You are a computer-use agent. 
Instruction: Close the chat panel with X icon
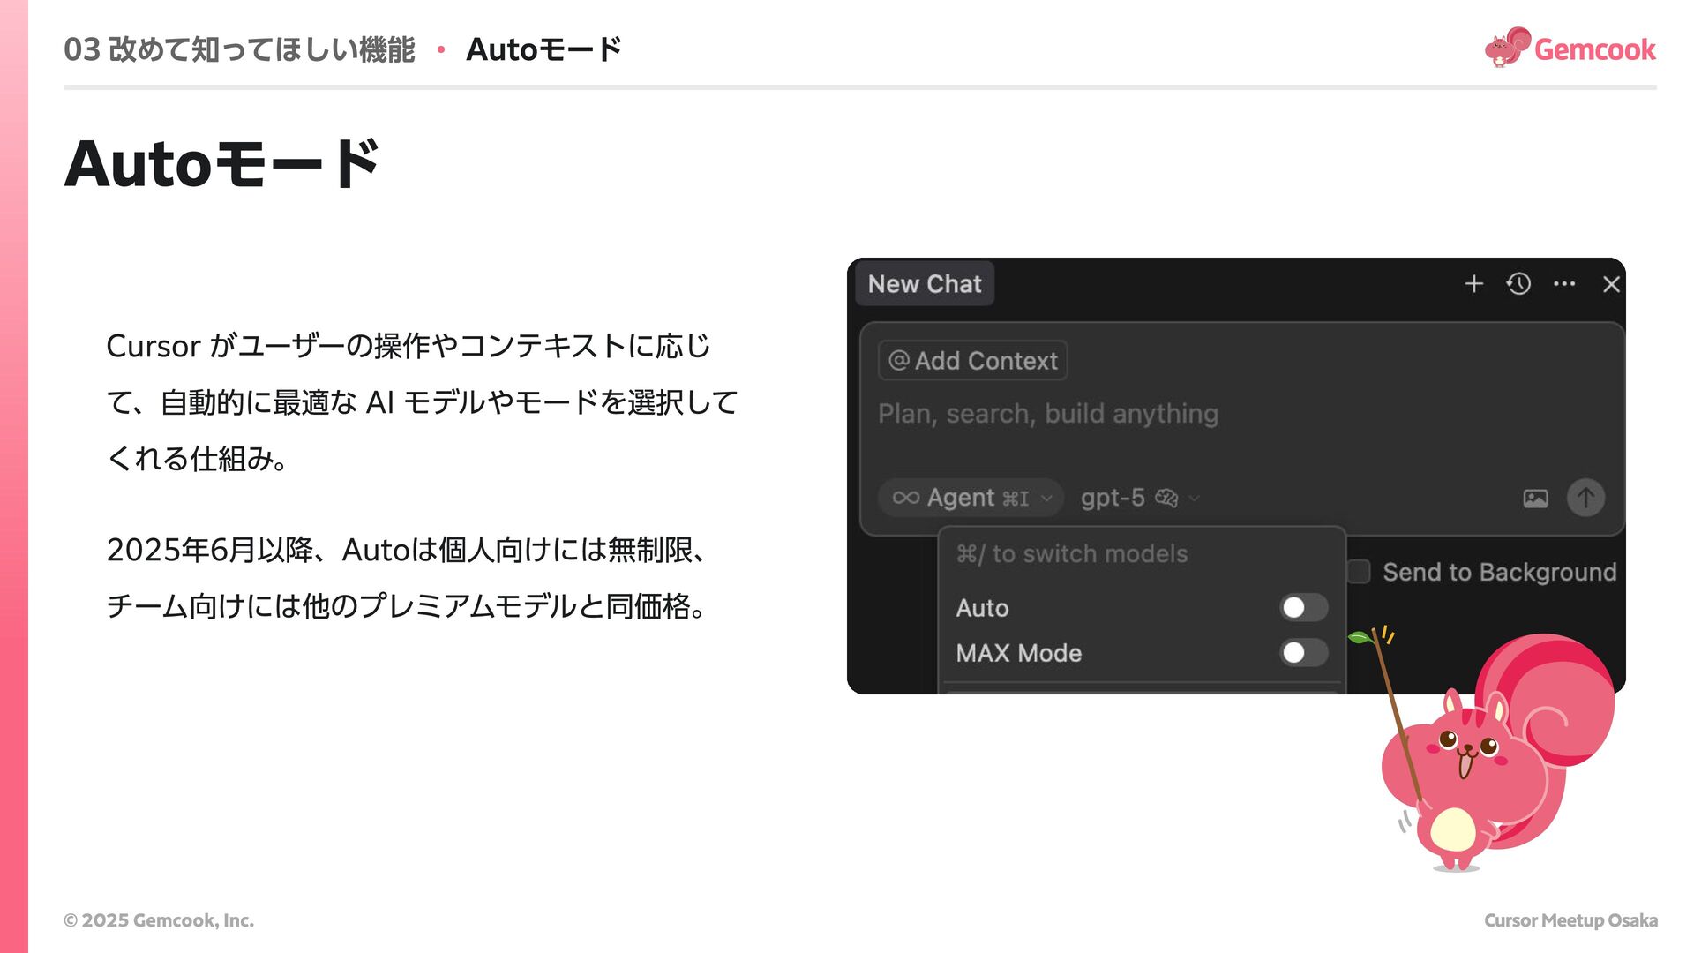[1611, 284]
